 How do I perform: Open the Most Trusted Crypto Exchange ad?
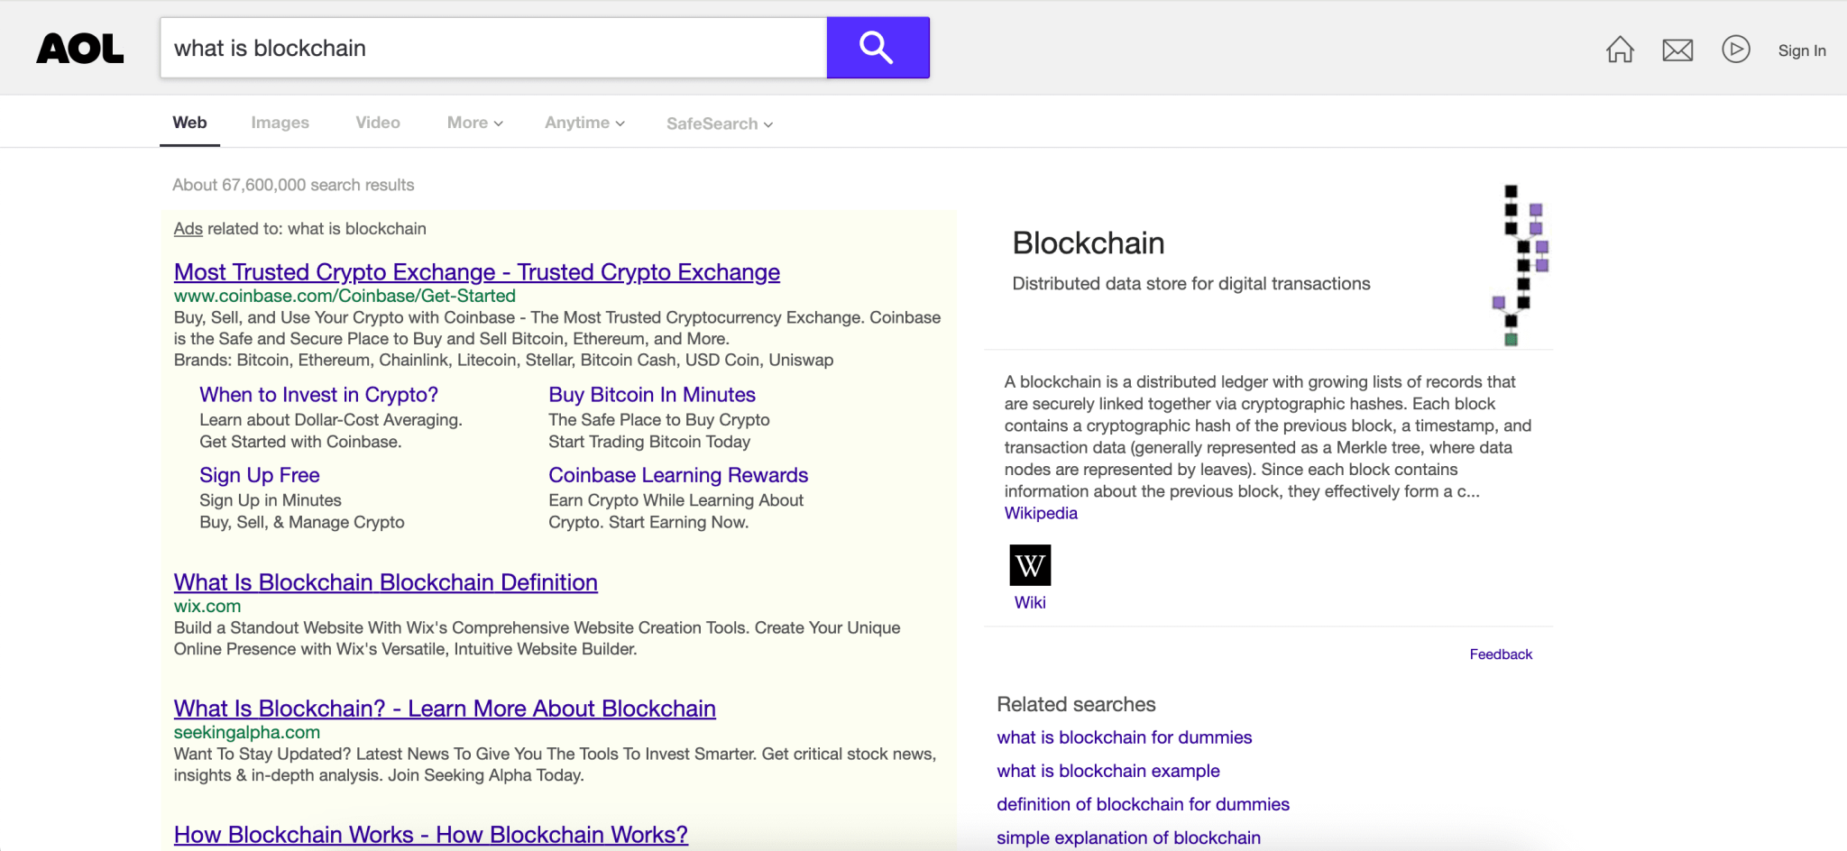click(x=476, y=272)
